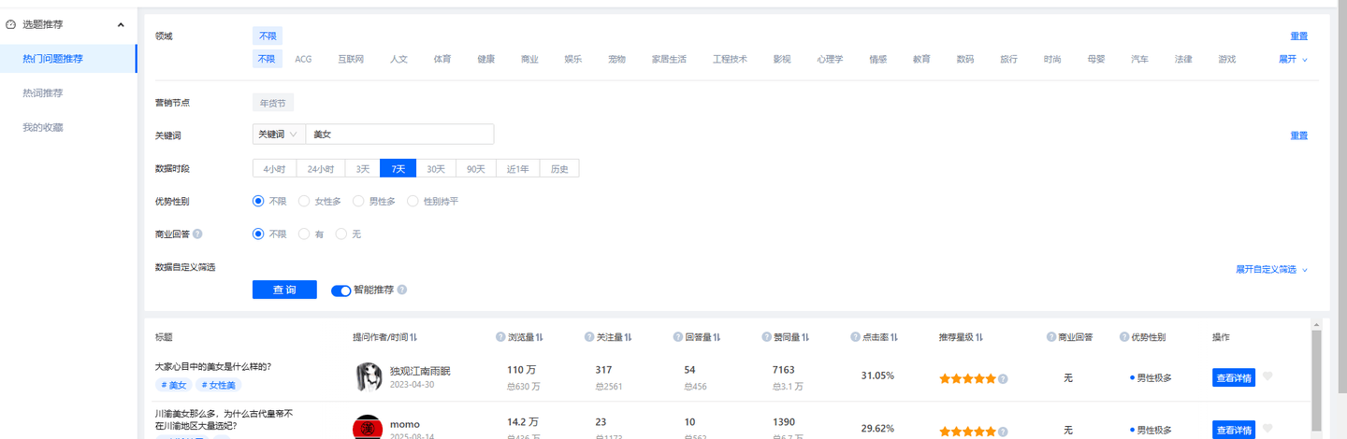Open the 关键词 type dropdown
1347x439 pixels.
pyautogui.click(x=279, y=135)
